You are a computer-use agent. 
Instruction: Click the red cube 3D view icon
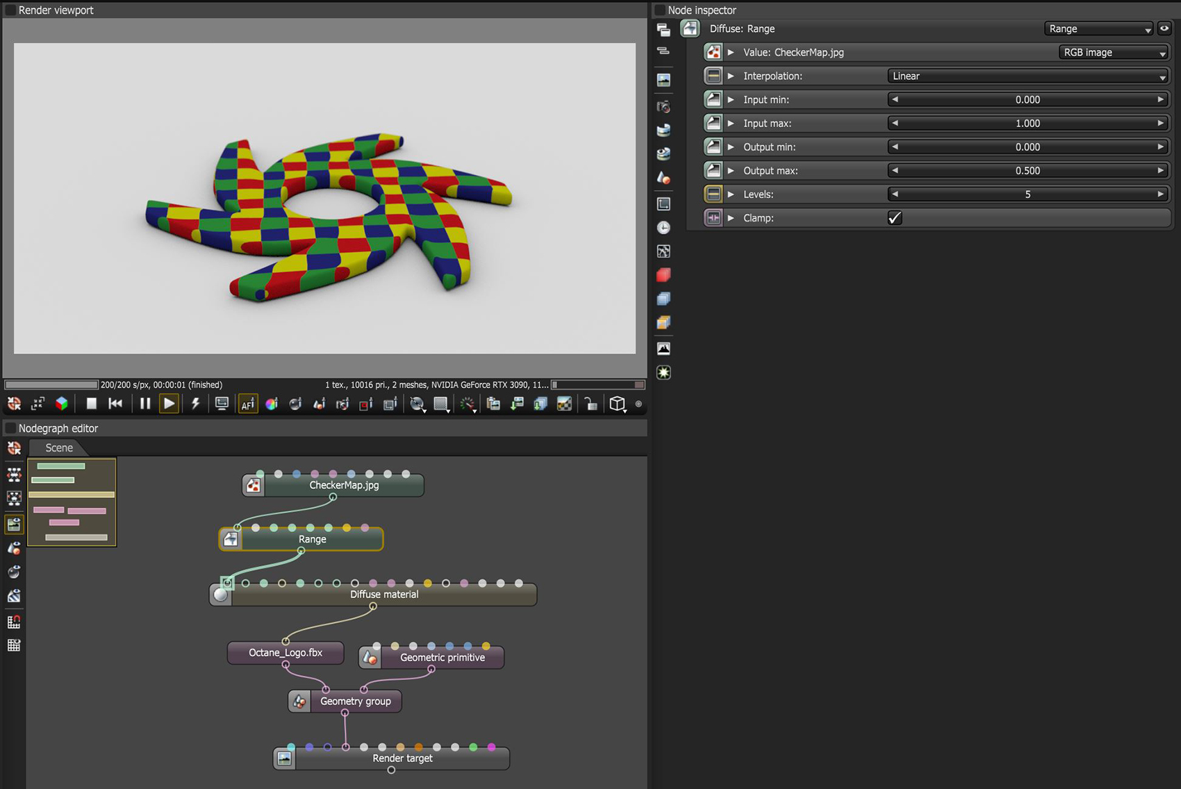click(x=62, y=404)
